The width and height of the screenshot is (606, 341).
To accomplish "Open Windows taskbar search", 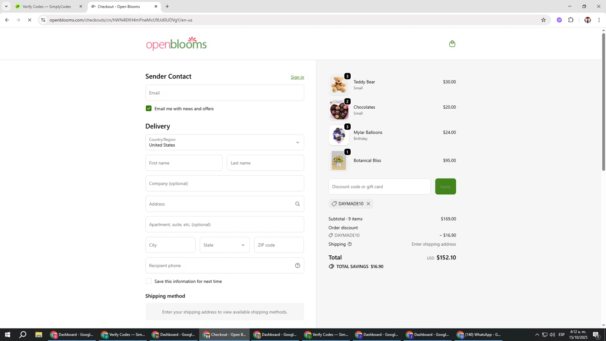I will 23,335.
